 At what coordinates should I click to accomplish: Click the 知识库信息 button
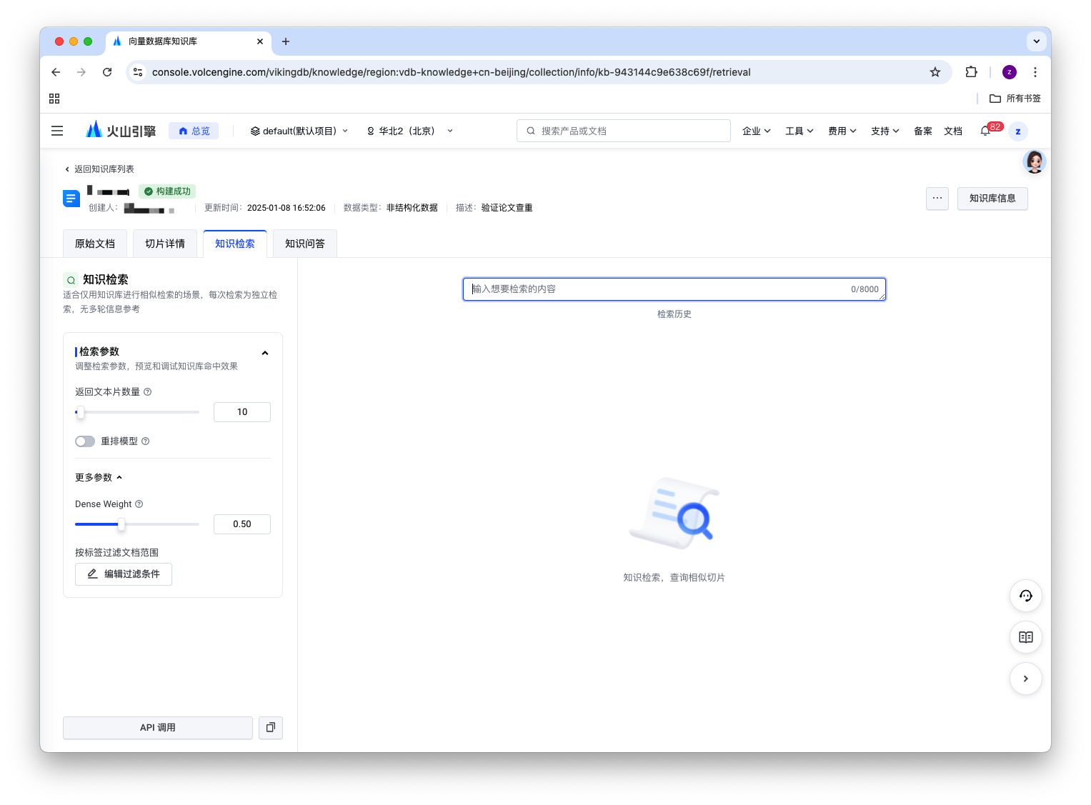(992, 198)
